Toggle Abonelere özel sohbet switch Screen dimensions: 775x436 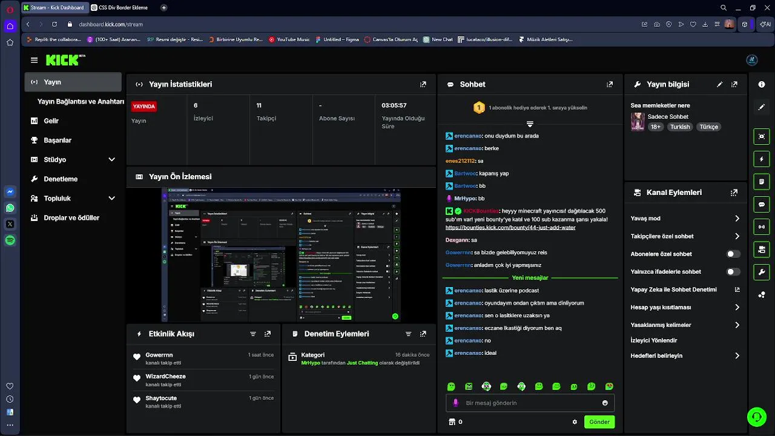coord(733,254)
